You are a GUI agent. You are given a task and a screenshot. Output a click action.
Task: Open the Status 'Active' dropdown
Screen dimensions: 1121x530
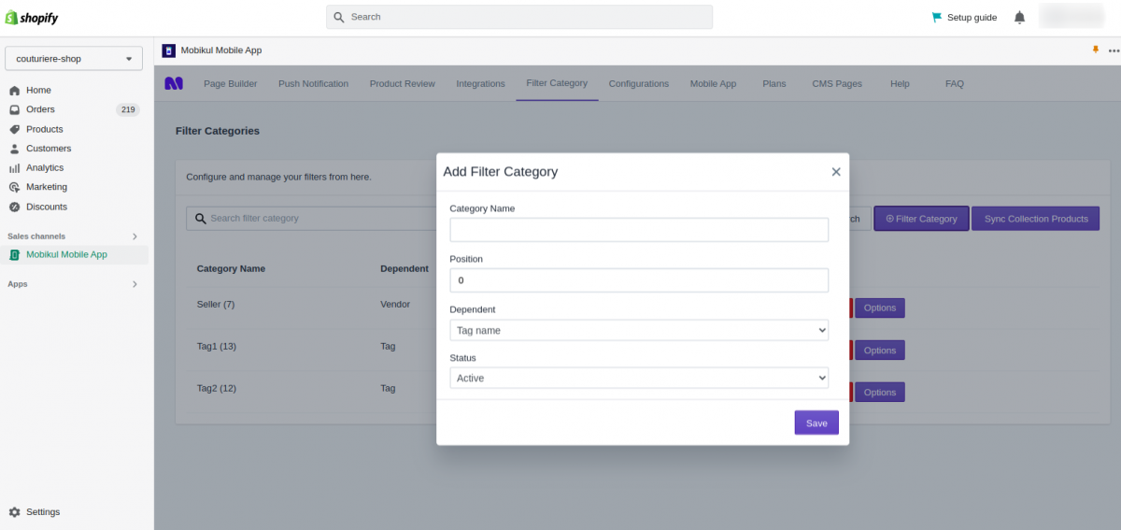pyautogui.click(x=639, y=379)
